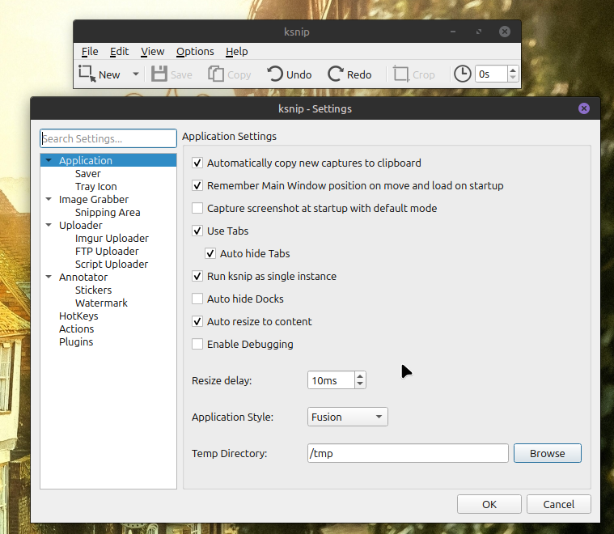This screenshot has height=534, width=614.
Task: Select Annotator settings page
Action: pos(83,277)
